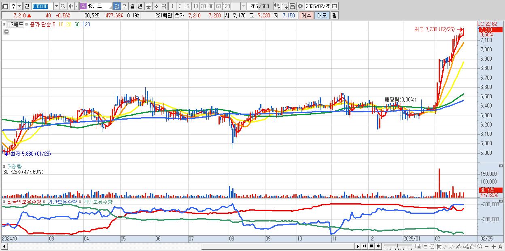Image resolution: width=505 pixels, height=251 pixels.
Task: Expand the sound options dropdown arrow
Action: [76, 6]
